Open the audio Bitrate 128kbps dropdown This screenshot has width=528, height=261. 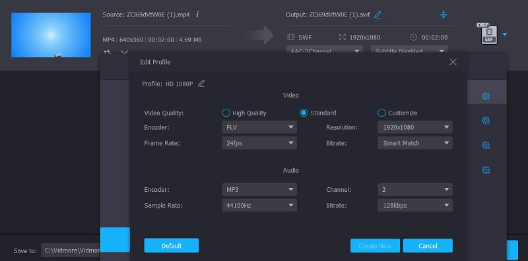point(415,205)
